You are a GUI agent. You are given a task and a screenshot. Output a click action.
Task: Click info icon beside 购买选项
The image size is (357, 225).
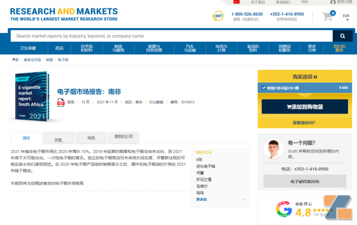(315, 77)
